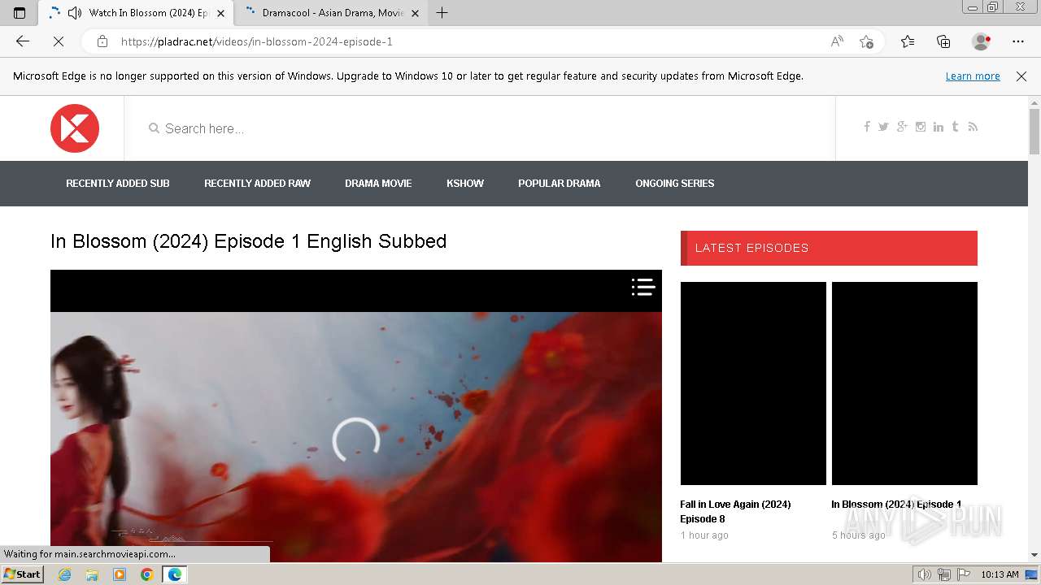Open the tab actions menu icon
This screenshot has width=1041, height=585.
click(x=20, y=13)
